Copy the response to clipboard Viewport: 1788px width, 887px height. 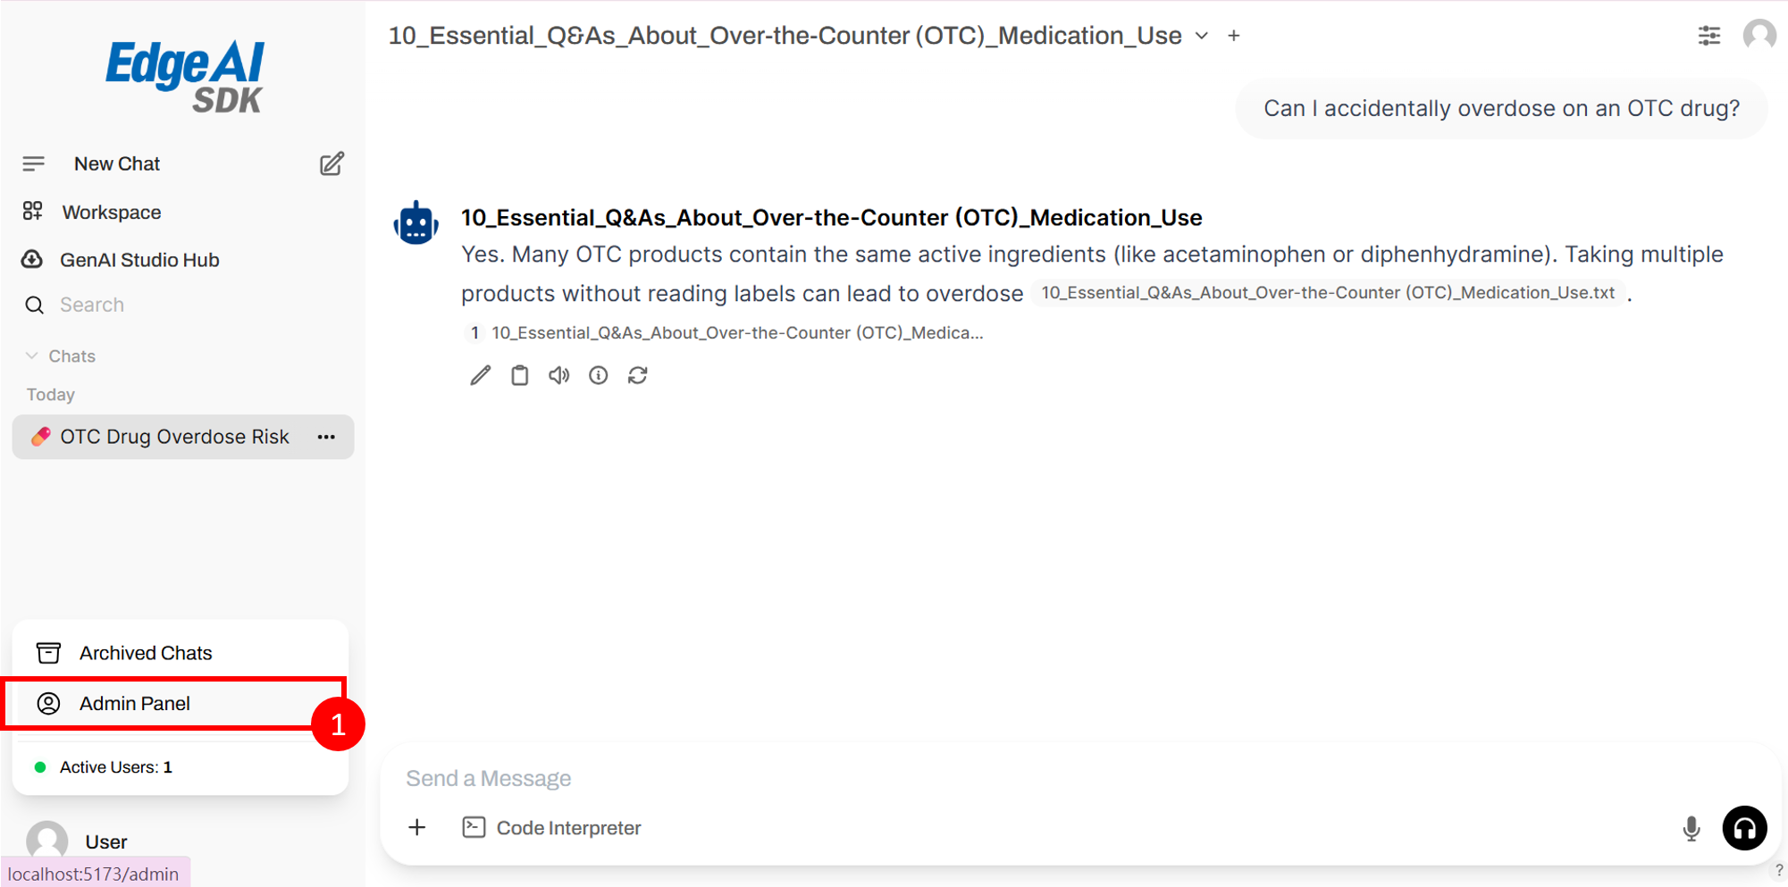(x=519, y=375)
